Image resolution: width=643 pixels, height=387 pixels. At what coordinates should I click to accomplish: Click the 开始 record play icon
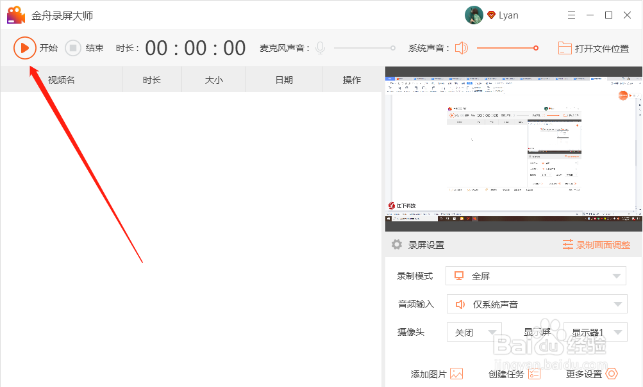point(25,47)
